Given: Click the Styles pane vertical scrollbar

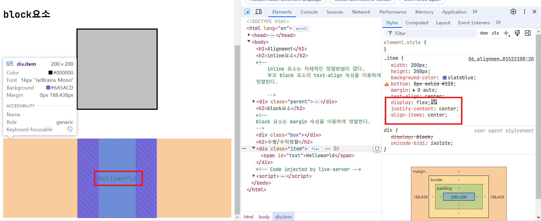Looking at the screenshot, I should point(538,117).
